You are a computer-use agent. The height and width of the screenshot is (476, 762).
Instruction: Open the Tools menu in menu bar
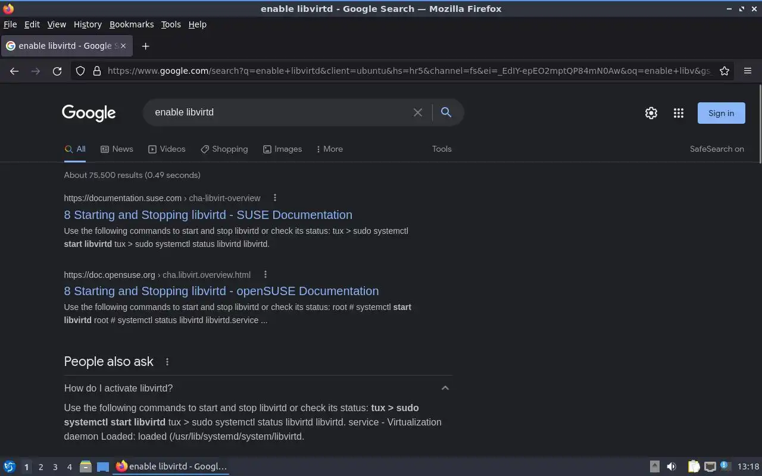pos(171,24)
